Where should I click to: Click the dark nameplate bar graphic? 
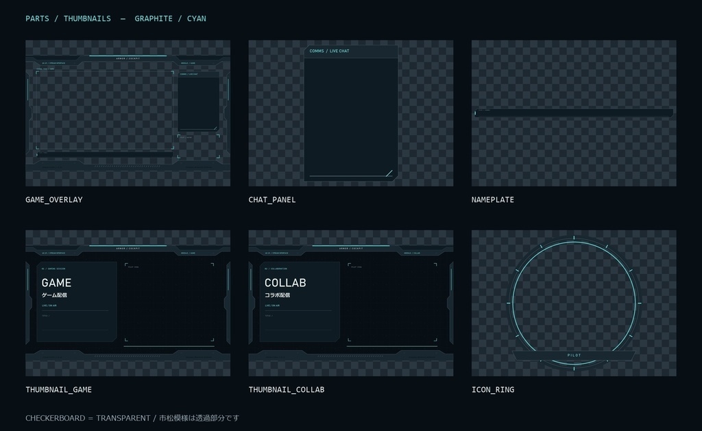click(574, 113)
